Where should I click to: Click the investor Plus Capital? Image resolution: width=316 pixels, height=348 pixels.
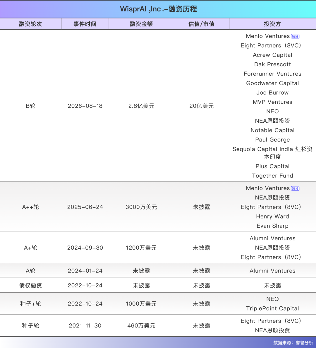point(272,166)
